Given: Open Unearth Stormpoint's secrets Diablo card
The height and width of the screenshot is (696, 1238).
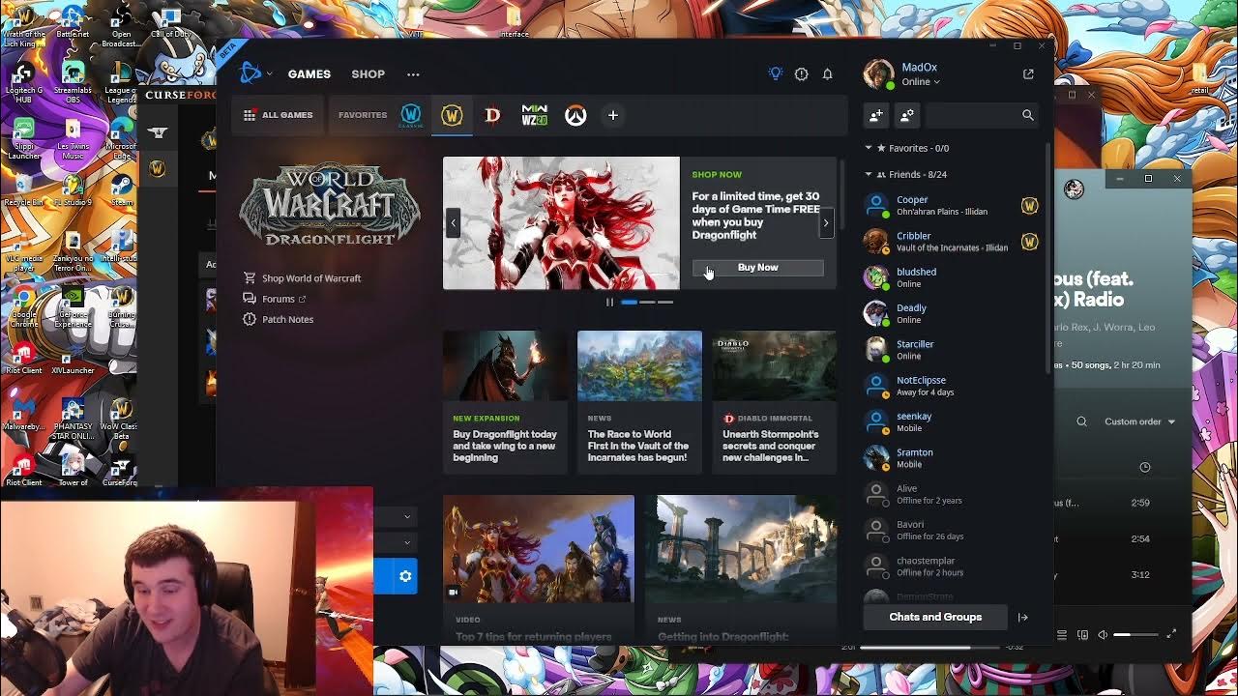Looking at the screenshot, I should (x=774, y=402).
